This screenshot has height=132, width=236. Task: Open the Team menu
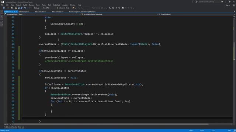(38, 5)
